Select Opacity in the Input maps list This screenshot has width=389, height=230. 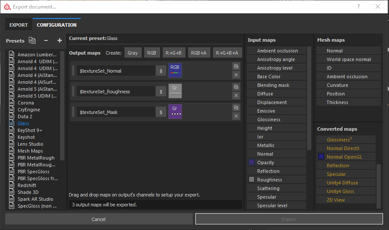tap(265, 163)
